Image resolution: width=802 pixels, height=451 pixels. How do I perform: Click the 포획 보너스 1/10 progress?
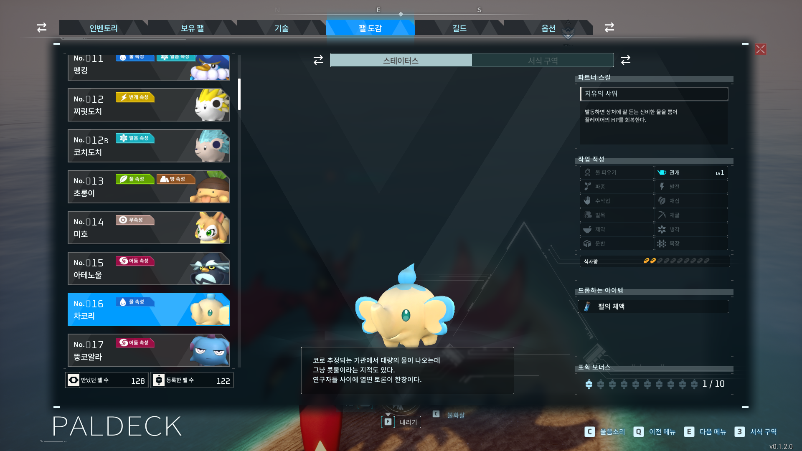click(655, 384)
